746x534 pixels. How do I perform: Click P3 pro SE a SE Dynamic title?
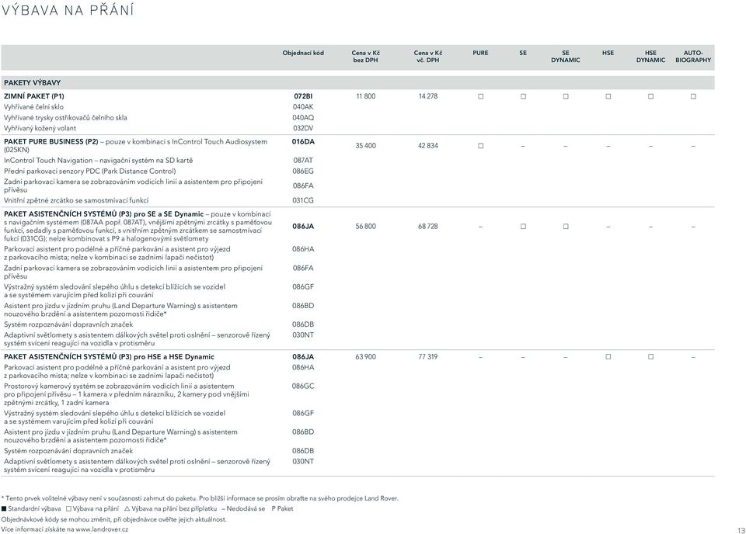[103, 214]
